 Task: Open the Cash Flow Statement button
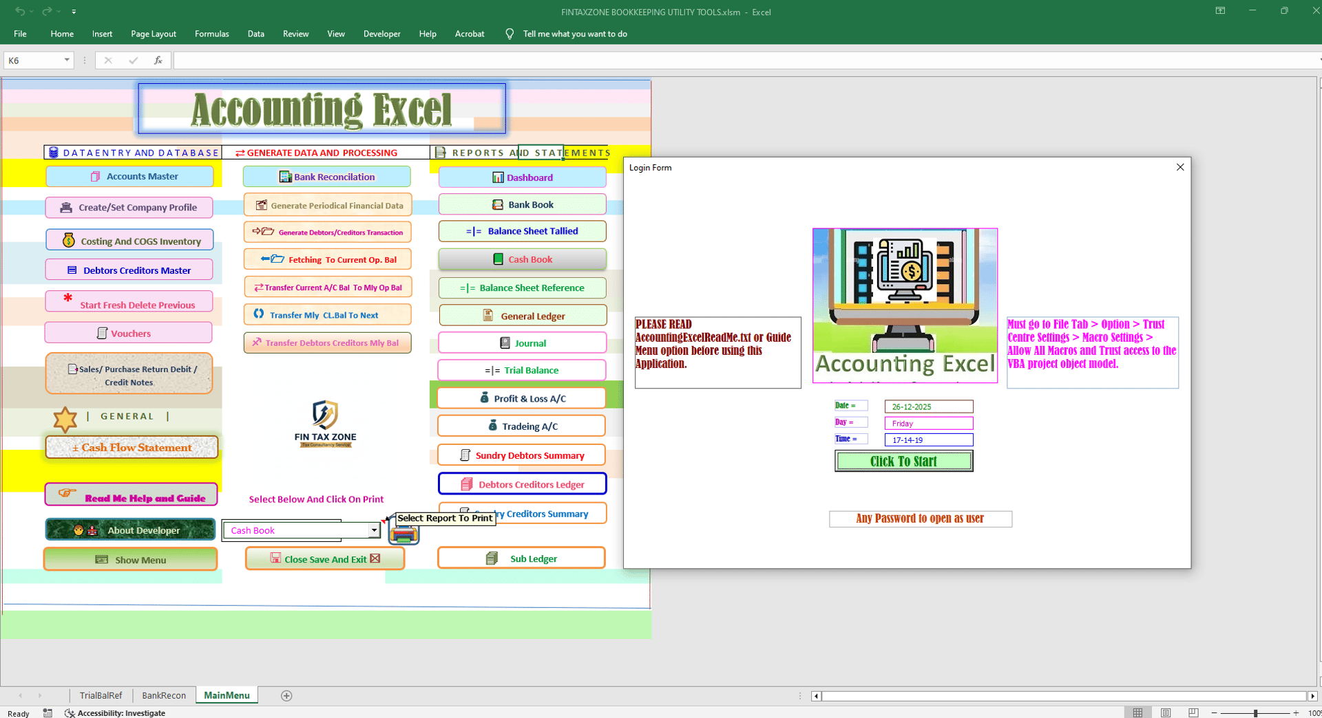click(132, 448)
